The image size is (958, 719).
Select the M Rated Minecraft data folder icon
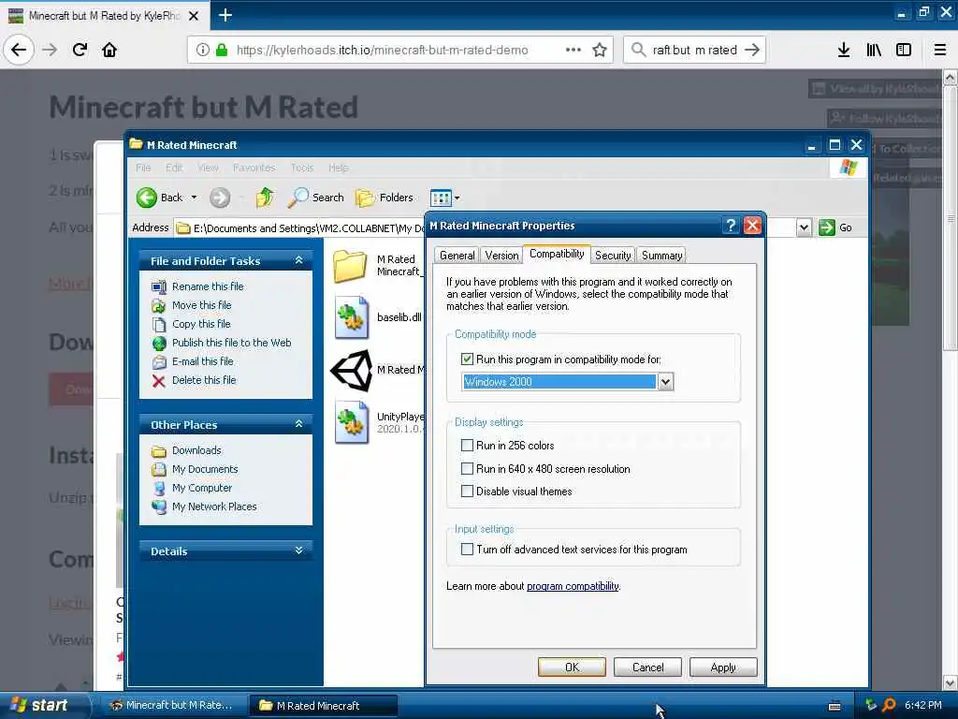click(350, 266)
